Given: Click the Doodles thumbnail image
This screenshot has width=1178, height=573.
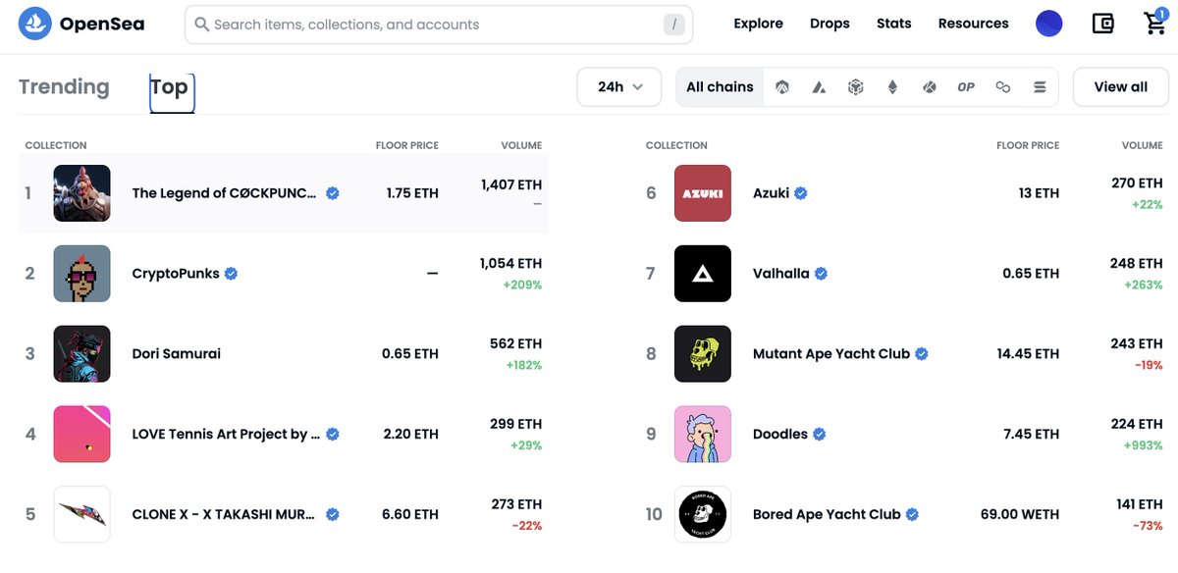Looking at the screenshot, I should coord(703,434).
